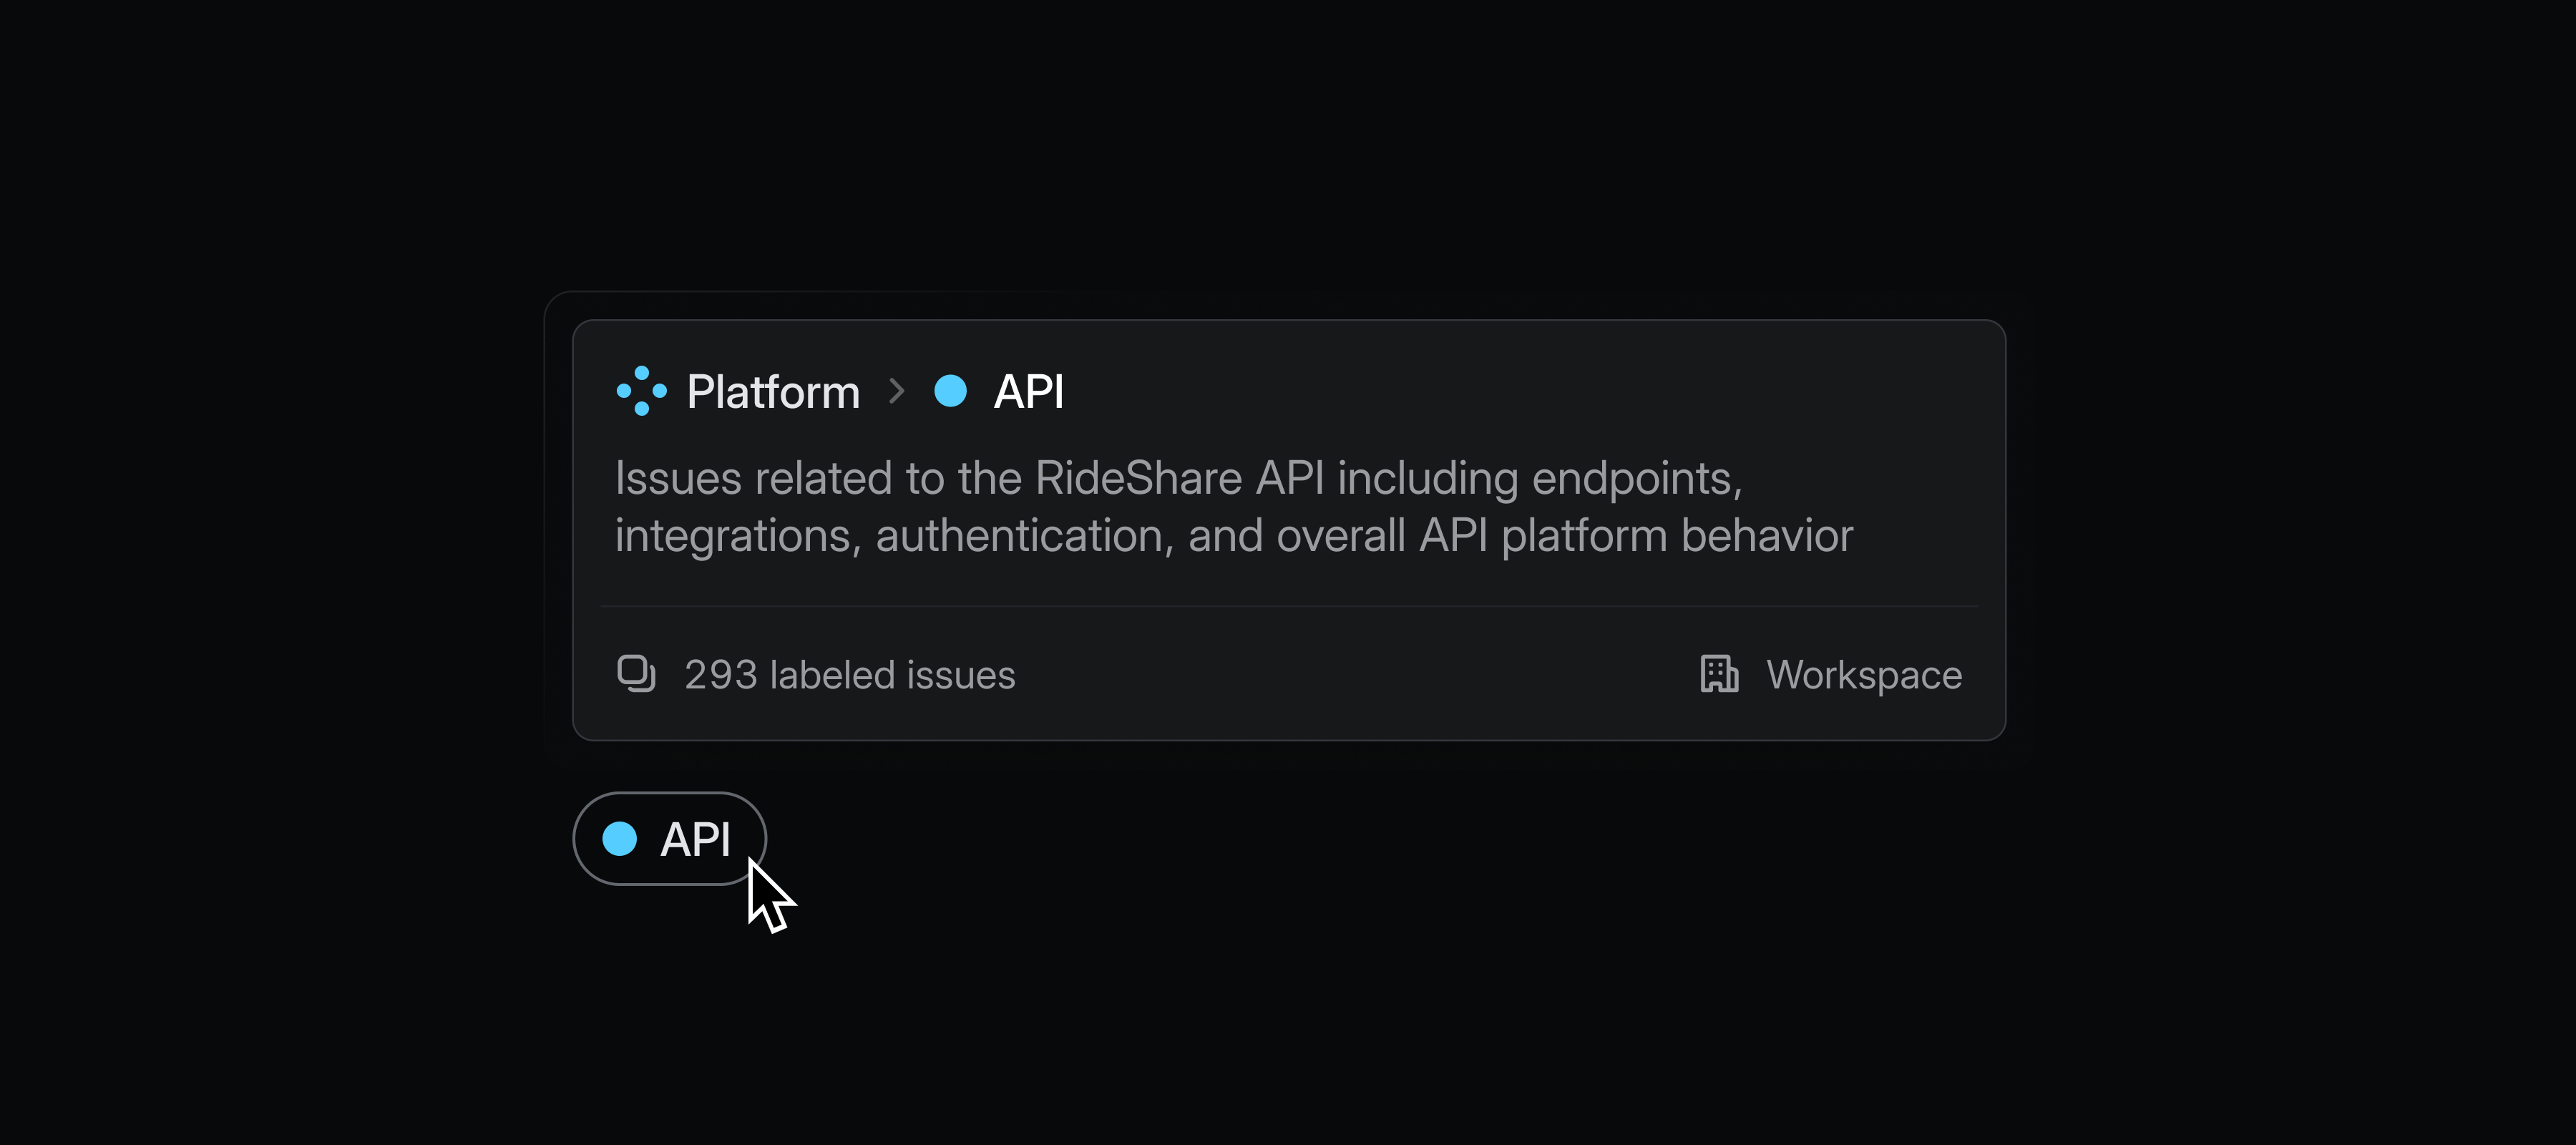Viewport: 2576px width, 1145px height.
Task: Click the blue dot next to API label
Action: 951,391
